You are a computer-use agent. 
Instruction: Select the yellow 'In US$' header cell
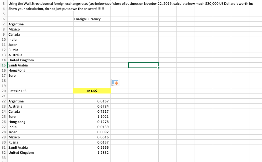coord(92,91)
